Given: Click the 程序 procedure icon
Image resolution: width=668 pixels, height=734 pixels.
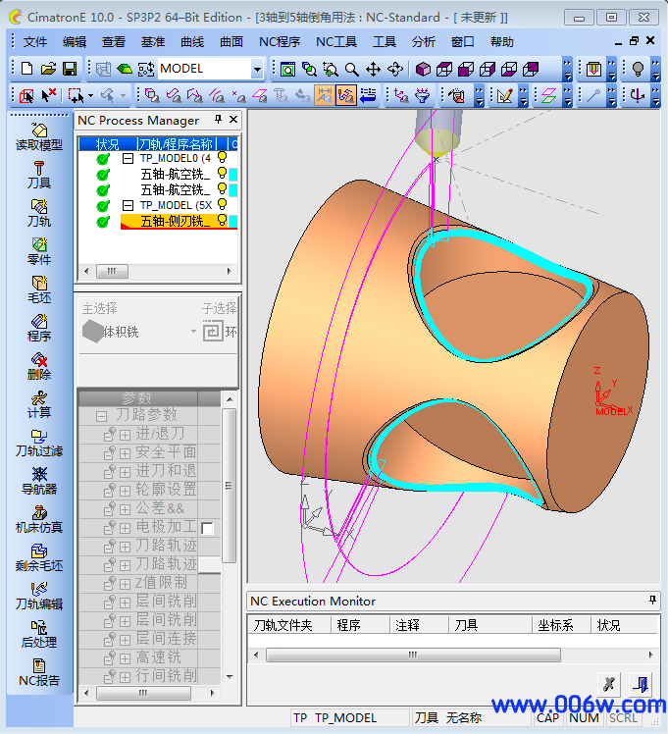Looking at the screenshot, I should (39, 329).
